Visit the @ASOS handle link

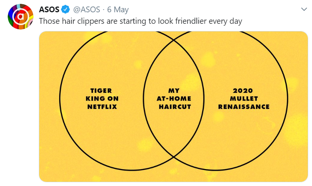click(87, 10)
